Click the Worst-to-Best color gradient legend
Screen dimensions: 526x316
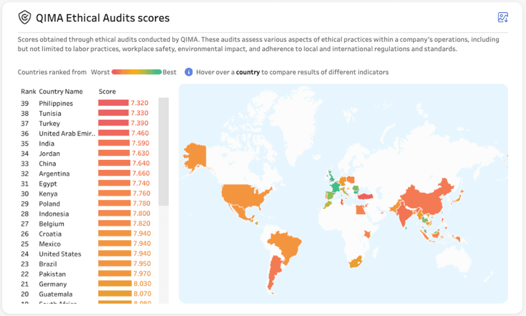click(137, 72)
